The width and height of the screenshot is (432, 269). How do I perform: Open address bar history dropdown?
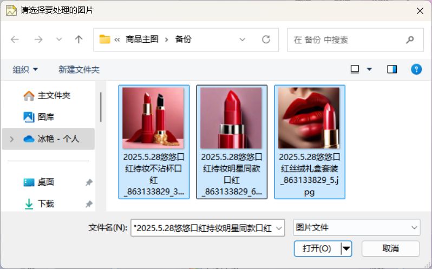pos(242,40)
